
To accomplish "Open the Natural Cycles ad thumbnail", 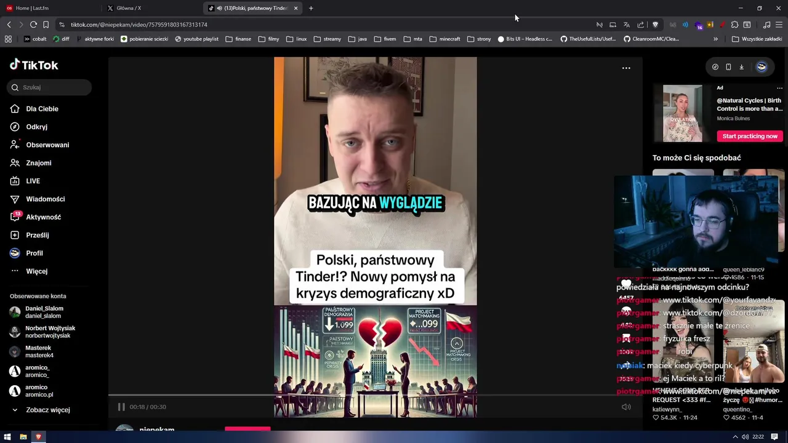I will point(682,113).
